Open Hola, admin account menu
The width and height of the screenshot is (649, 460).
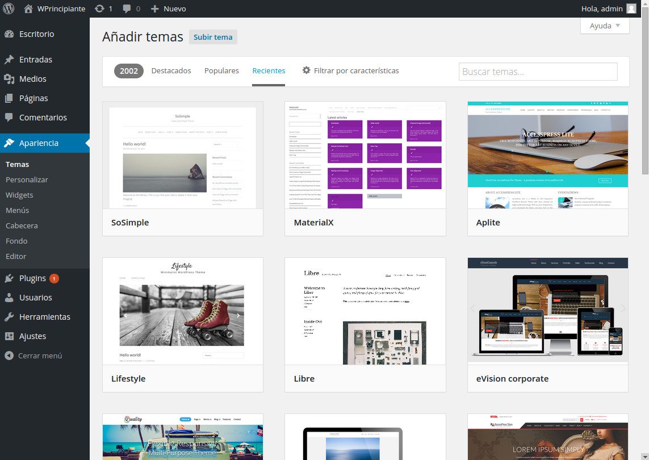pos(609,9)
